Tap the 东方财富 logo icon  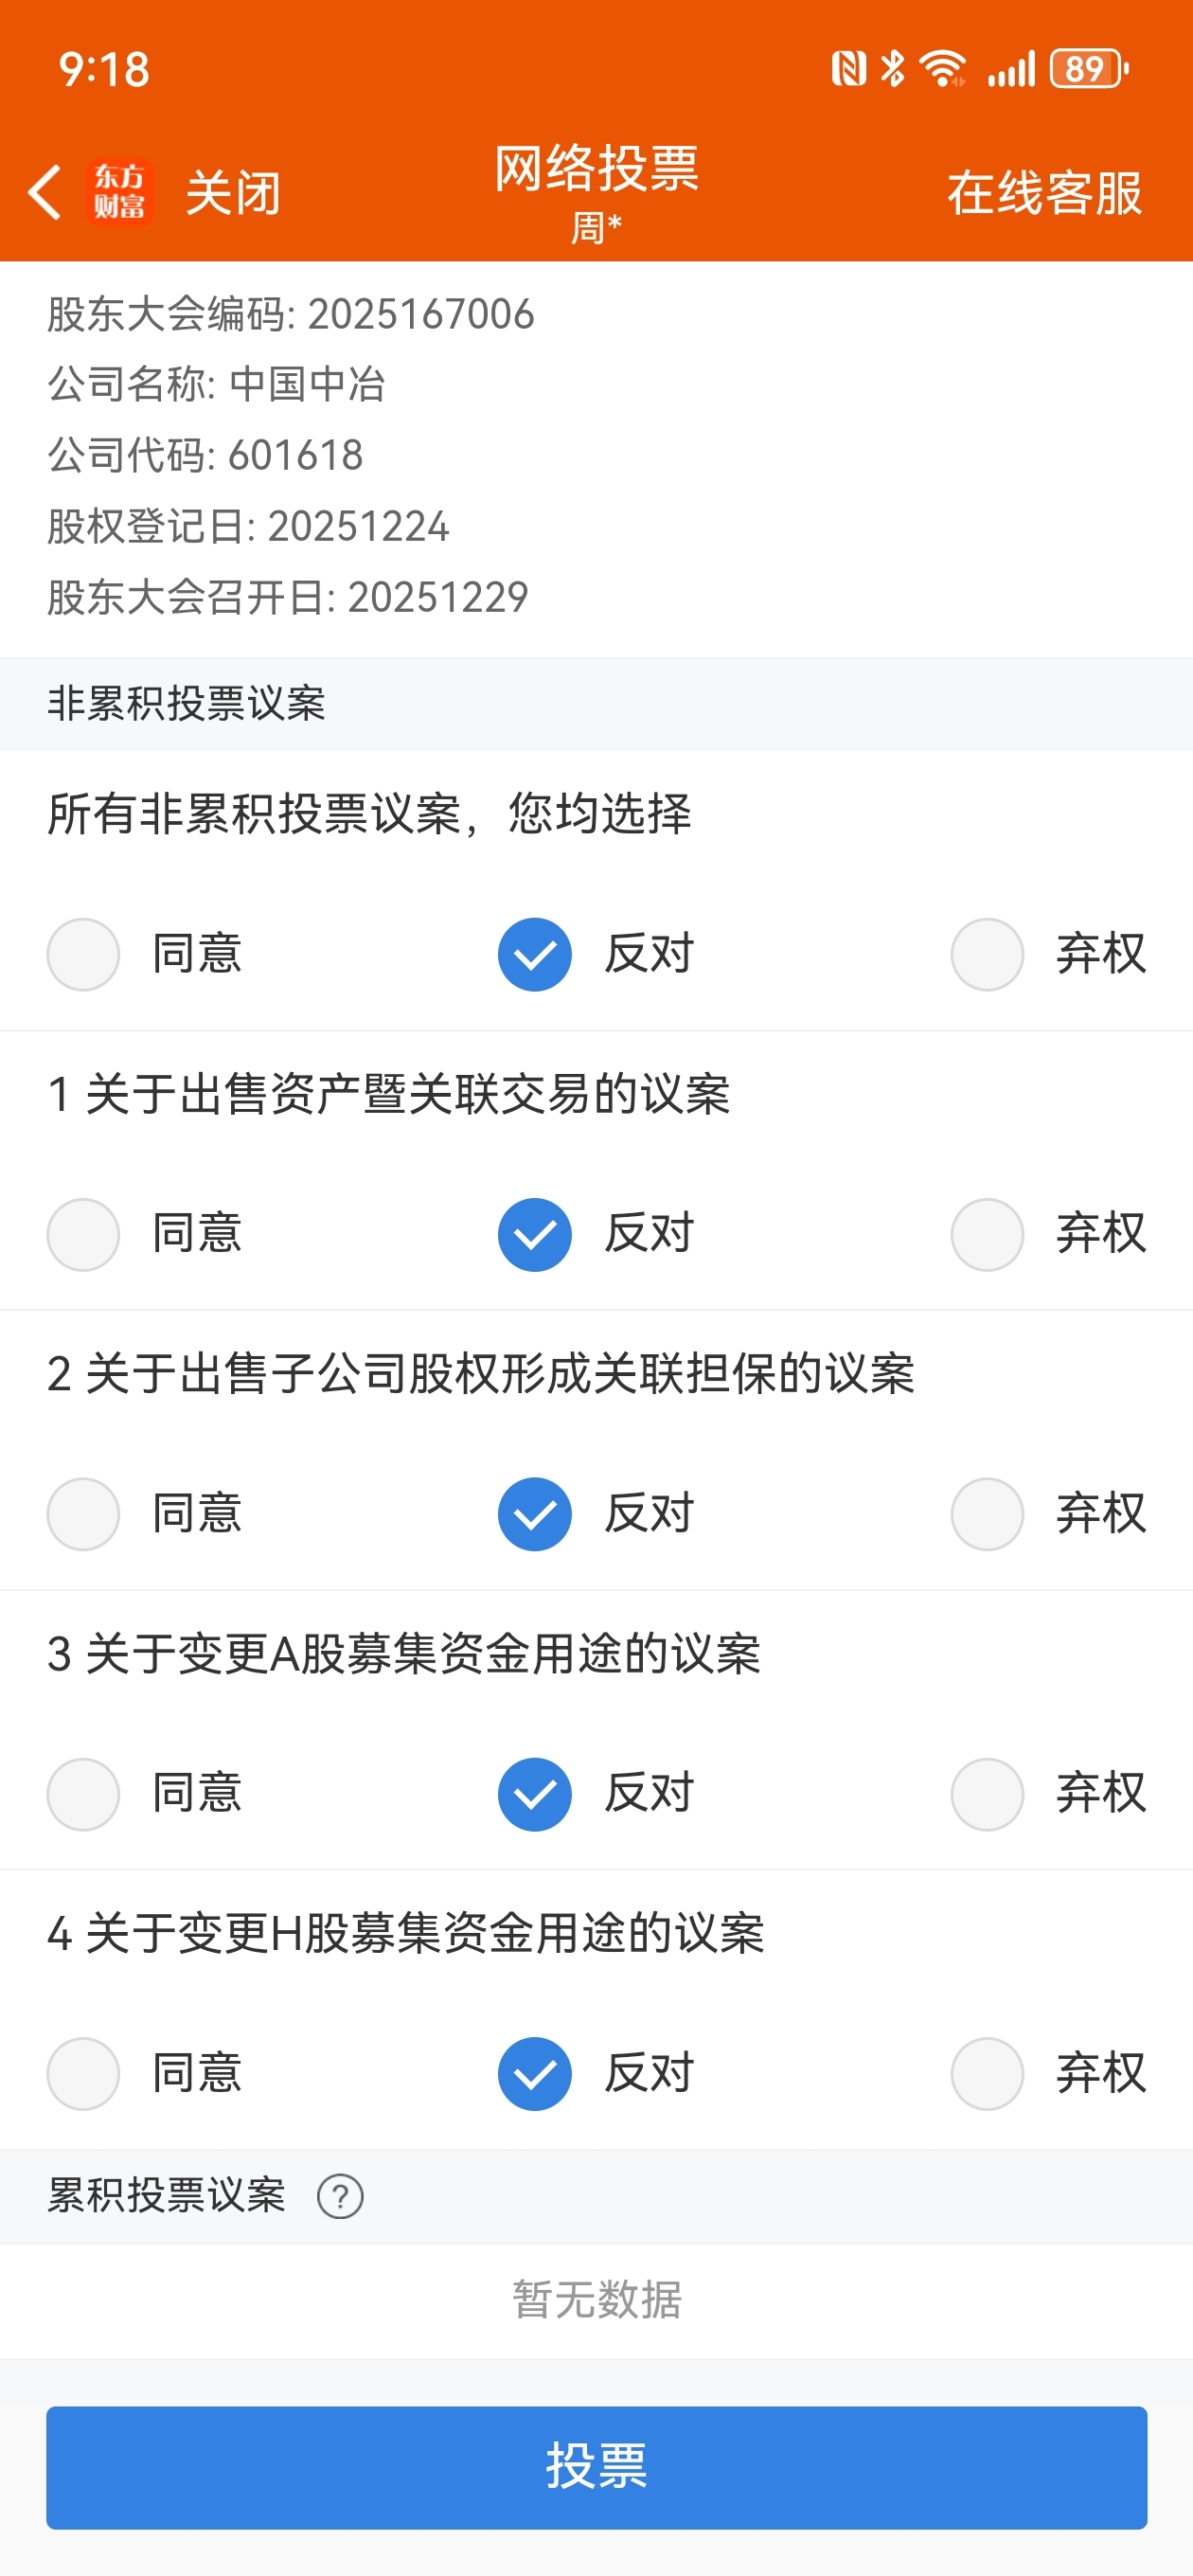(119, 192)
